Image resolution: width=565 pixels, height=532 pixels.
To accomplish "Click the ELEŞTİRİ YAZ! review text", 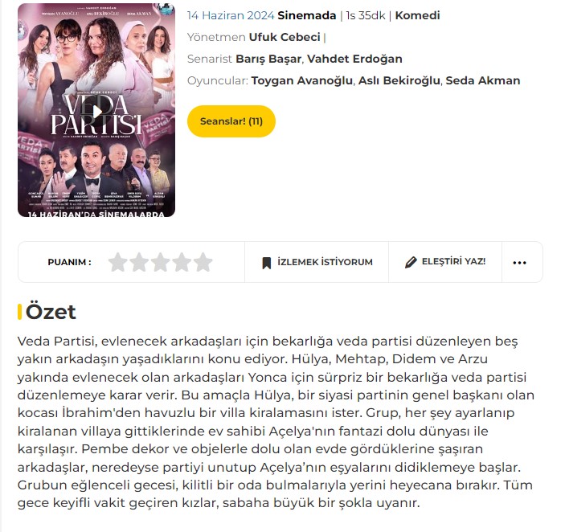I will tap(453, 261).
